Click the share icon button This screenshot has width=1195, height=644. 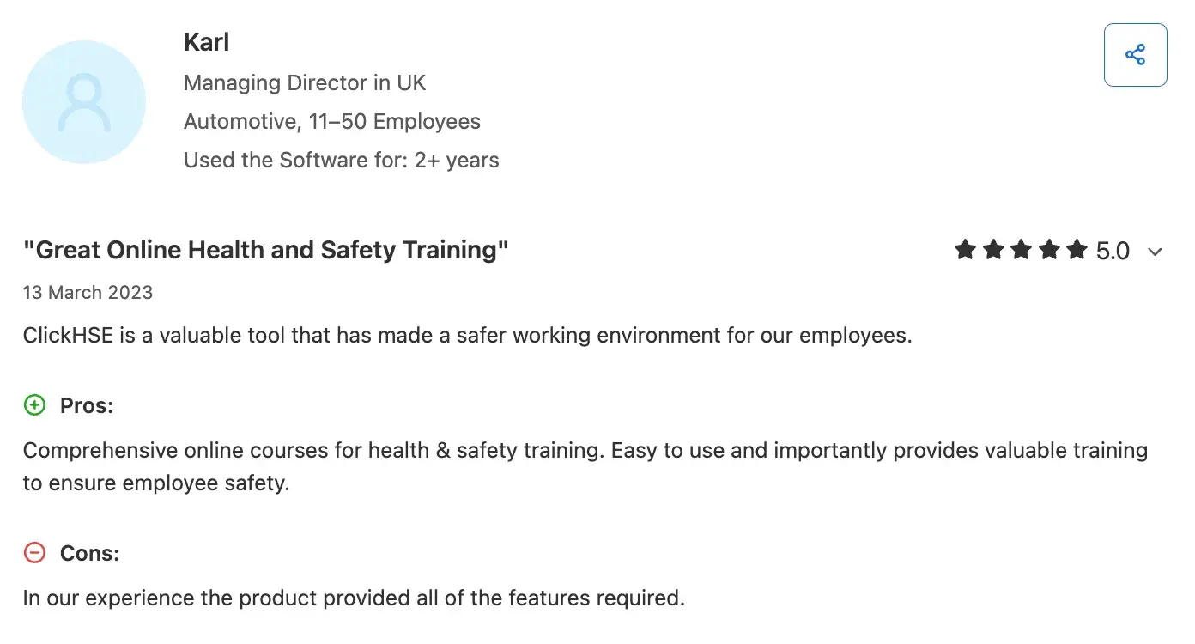(1135, 55)
